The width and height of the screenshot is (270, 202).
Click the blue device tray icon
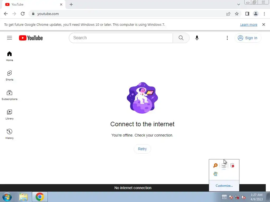215,174
